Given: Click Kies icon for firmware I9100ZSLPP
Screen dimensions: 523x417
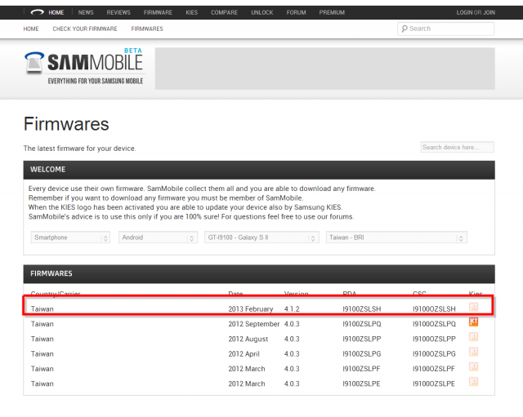Looking at the screenshot, I should point(473,337).
